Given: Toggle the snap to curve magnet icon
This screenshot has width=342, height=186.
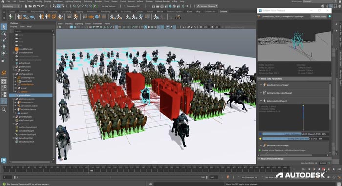Looking at the screenshot, I should pos(79,6).
